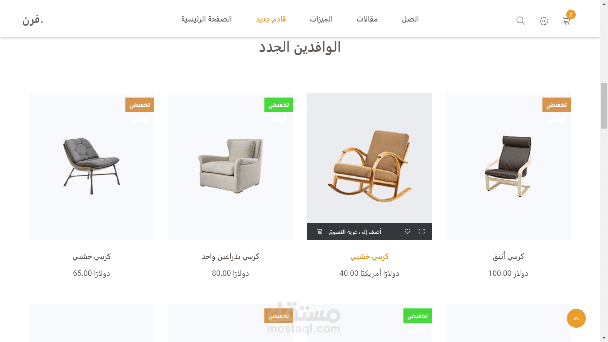Add rocking chair to wishlist heart

(x=408, y=231)
